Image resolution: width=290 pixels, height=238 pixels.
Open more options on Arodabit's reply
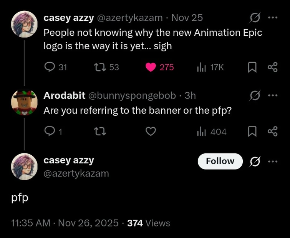coord(272,95)
